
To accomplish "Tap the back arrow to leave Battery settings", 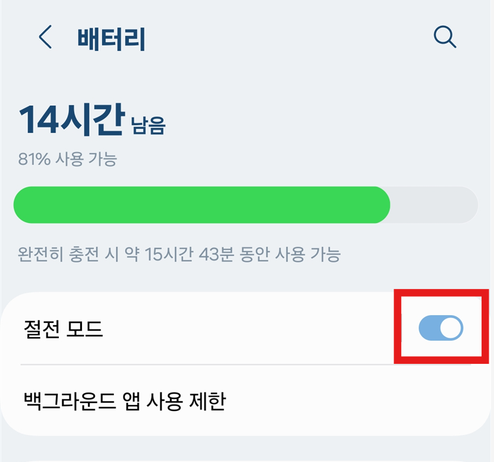I will click(x=45, y=38).
